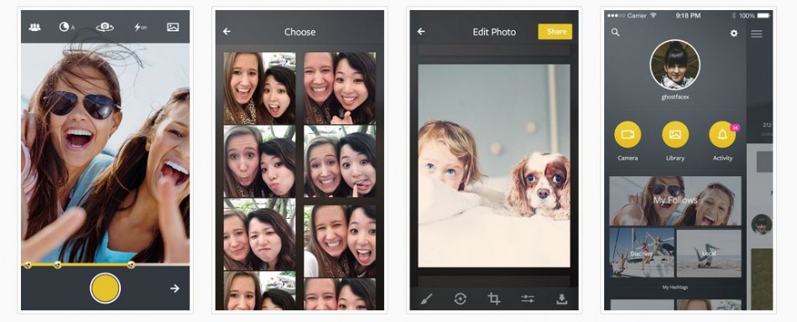Tap the yellow shutter button
The width and height of the screenshot is (797, 322).
click(105, 288)
